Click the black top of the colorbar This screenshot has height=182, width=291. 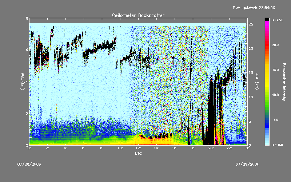pyautogui.click(x=267, y=19)
